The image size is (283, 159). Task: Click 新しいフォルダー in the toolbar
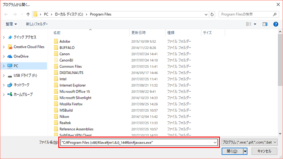coord(37,24)
